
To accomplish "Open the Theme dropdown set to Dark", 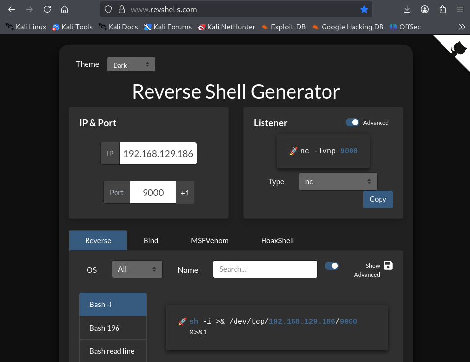I will tap(131, 64).
